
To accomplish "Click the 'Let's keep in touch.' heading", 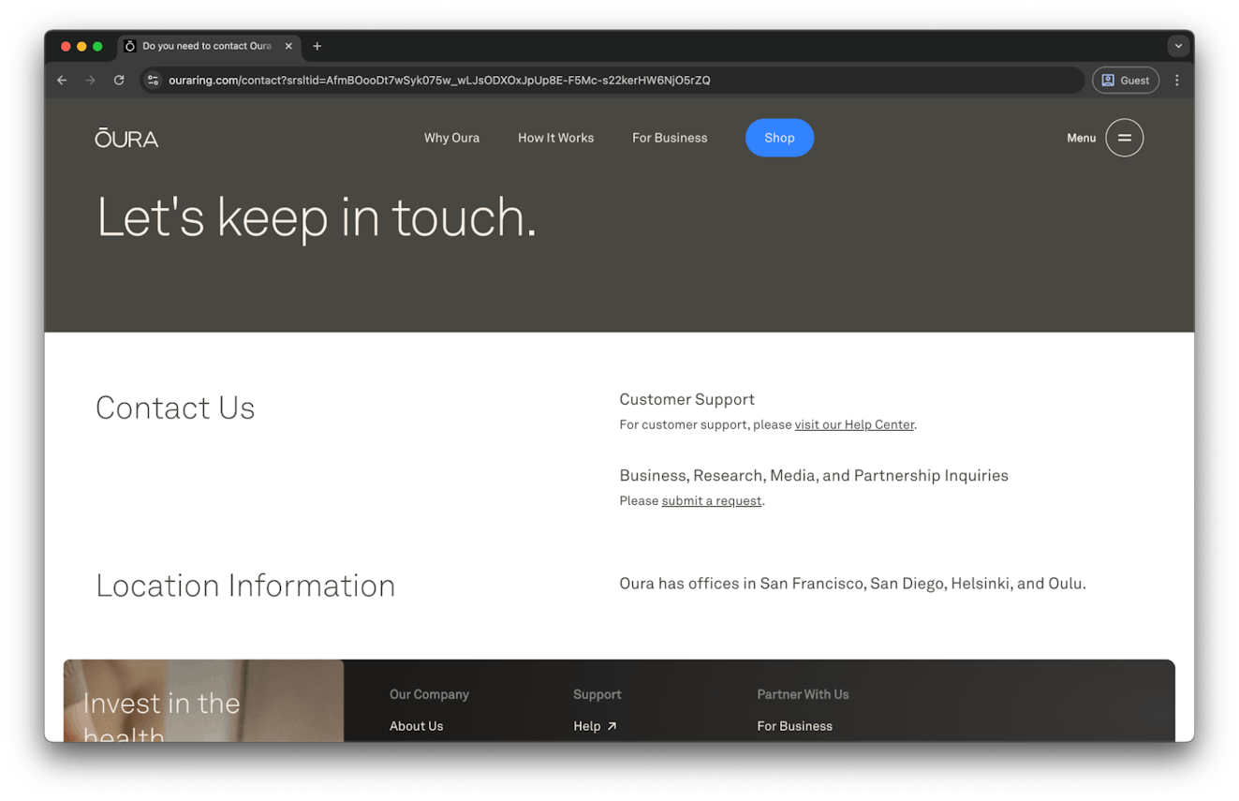I will (x=317, y=217).
